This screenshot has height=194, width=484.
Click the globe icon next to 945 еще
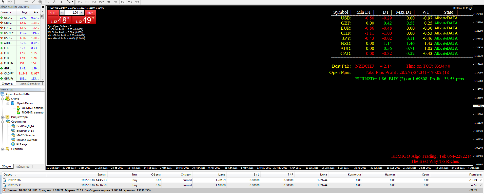[13, 144]
